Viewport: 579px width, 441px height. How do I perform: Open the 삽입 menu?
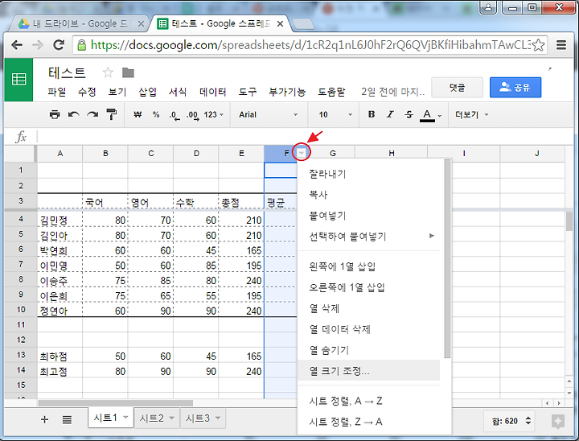[x=147, y=92]
